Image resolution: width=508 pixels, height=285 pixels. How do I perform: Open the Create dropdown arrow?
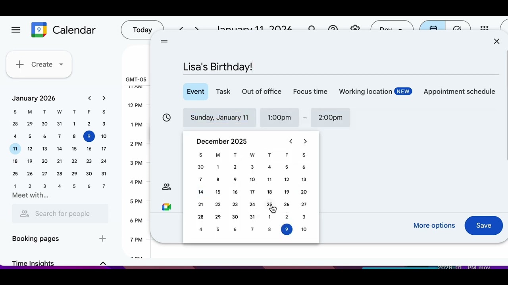61,65
